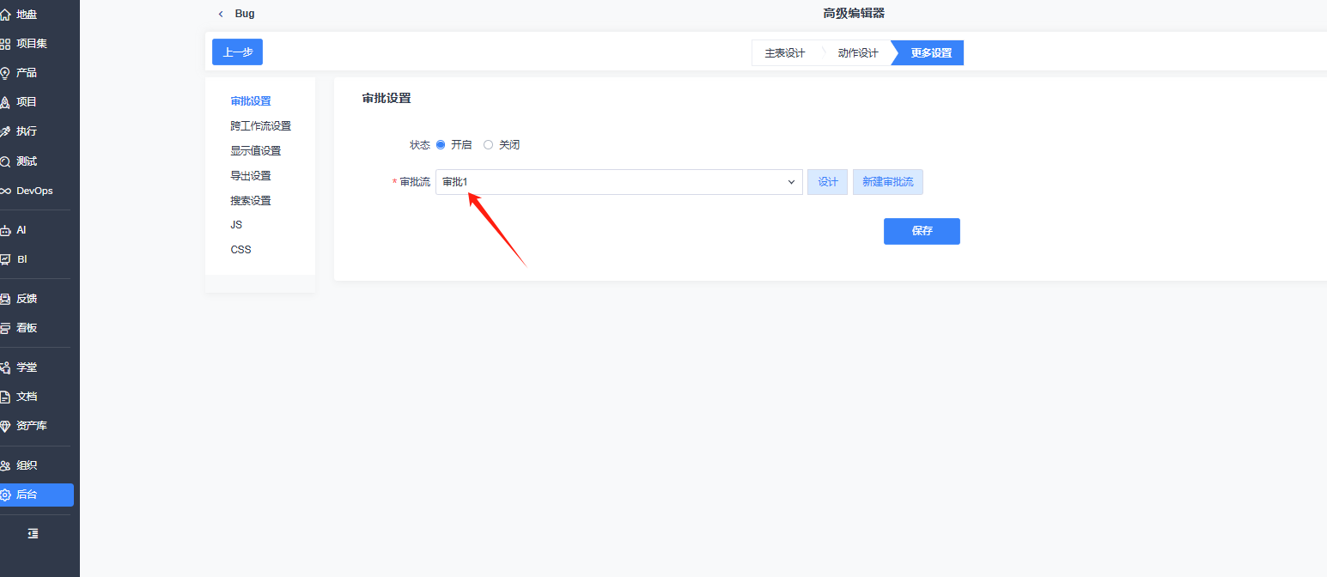1327x577 pixels.
Task: Open 跨工作流设置 in settings menu
Action: click(260, 126)
